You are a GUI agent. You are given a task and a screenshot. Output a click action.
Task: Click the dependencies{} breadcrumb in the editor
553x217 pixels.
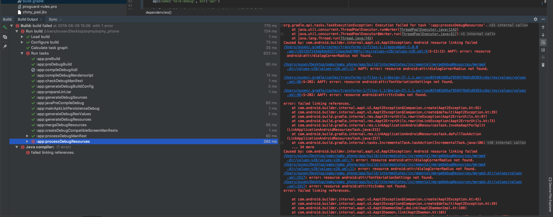click(x=159, y=12)
